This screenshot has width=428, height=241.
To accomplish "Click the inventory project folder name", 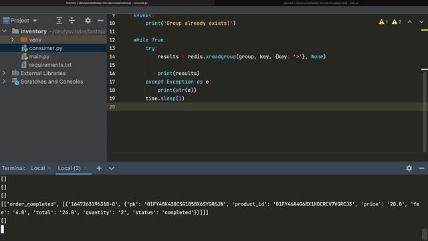I will click(x=33, y=31).
